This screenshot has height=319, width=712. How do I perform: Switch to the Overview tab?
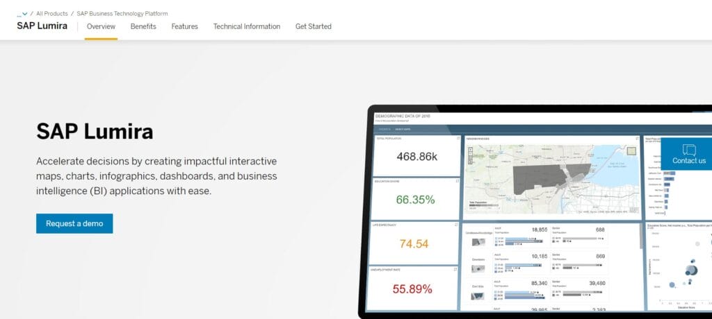pos(101,26)
